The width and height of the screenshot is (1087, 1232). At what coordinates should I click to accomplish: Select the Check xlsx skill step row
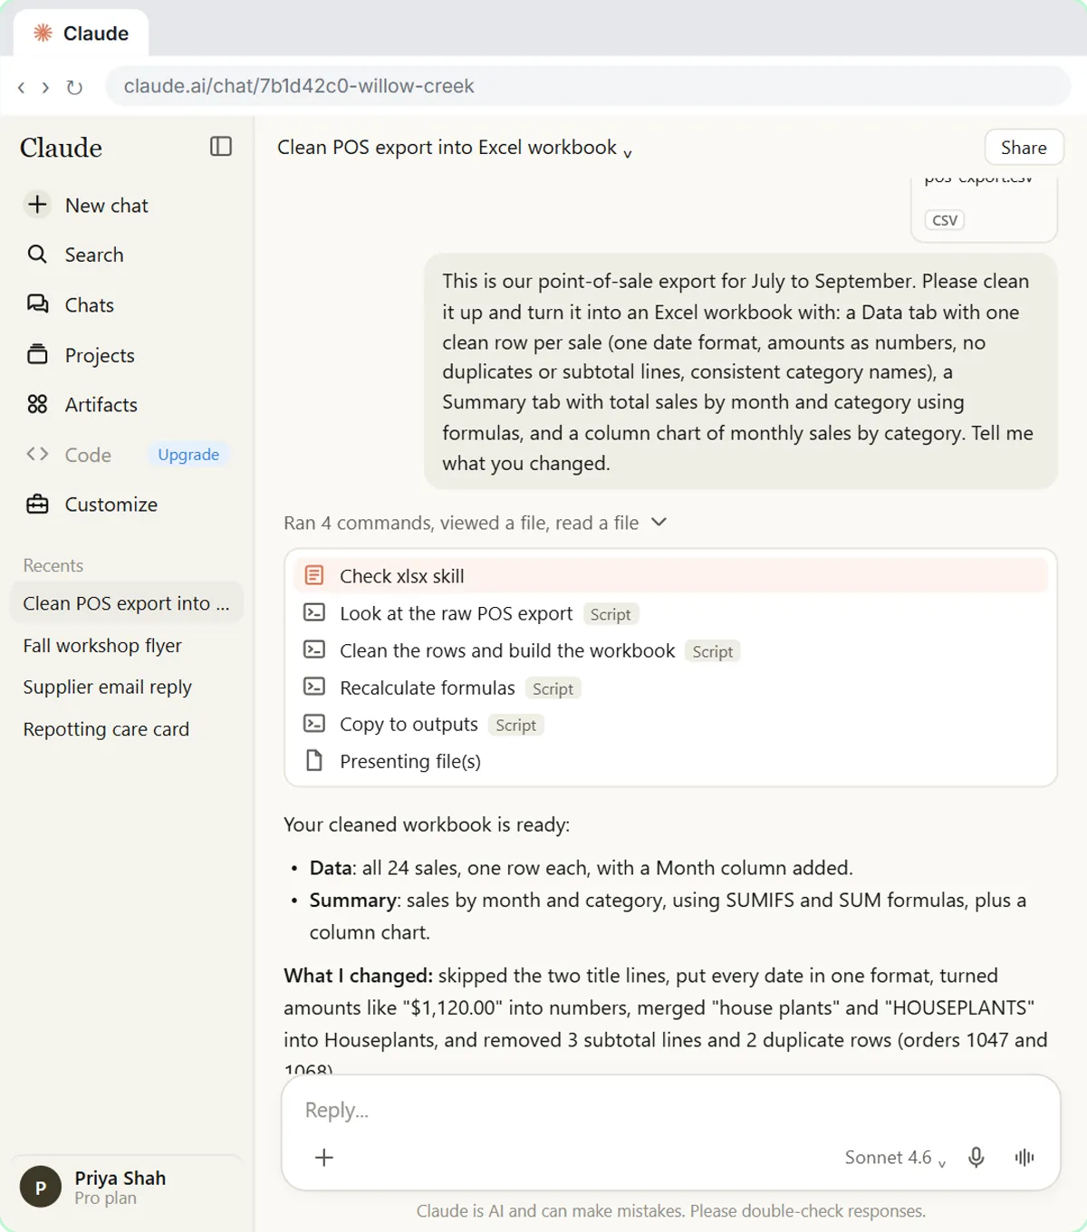(x=670, y=575)
